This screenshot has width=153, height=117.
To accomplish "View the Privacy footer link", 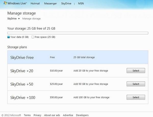I will click(37, 115).
